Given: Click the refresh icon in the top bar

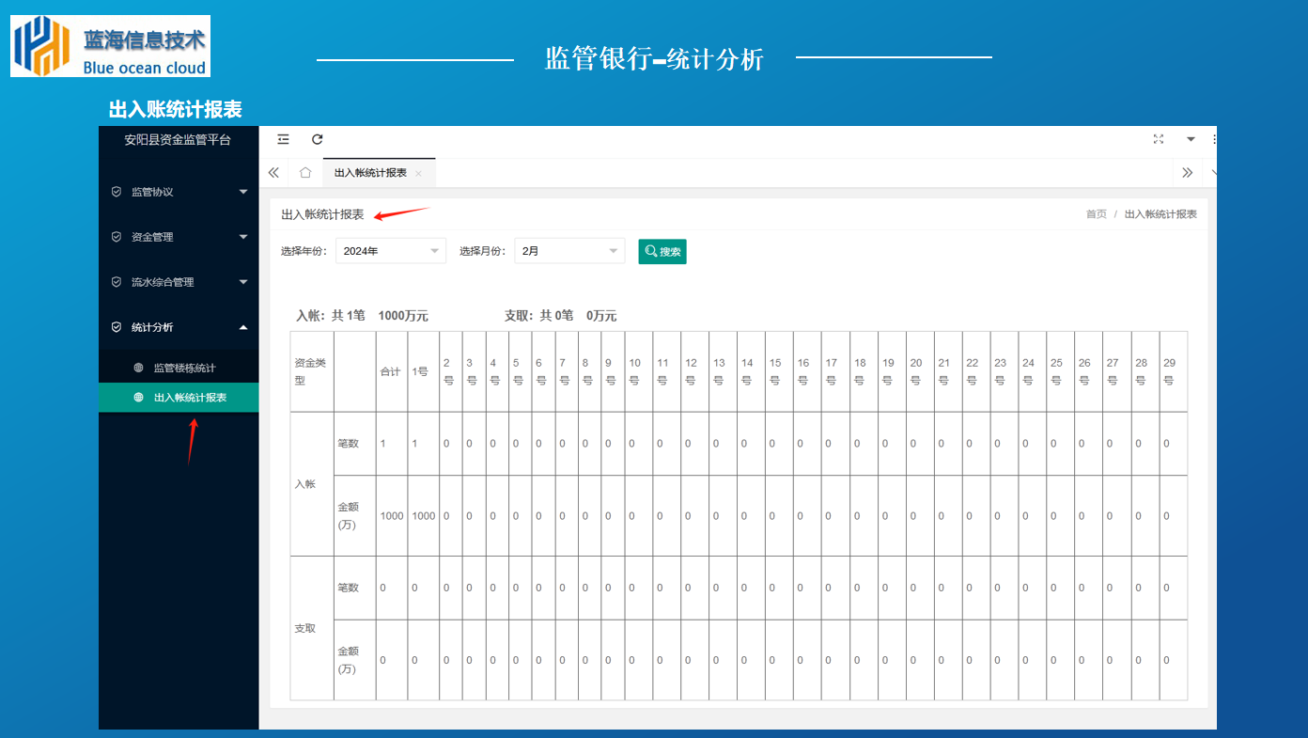Looking at the screenshot, I should click(x=318, y=139).
